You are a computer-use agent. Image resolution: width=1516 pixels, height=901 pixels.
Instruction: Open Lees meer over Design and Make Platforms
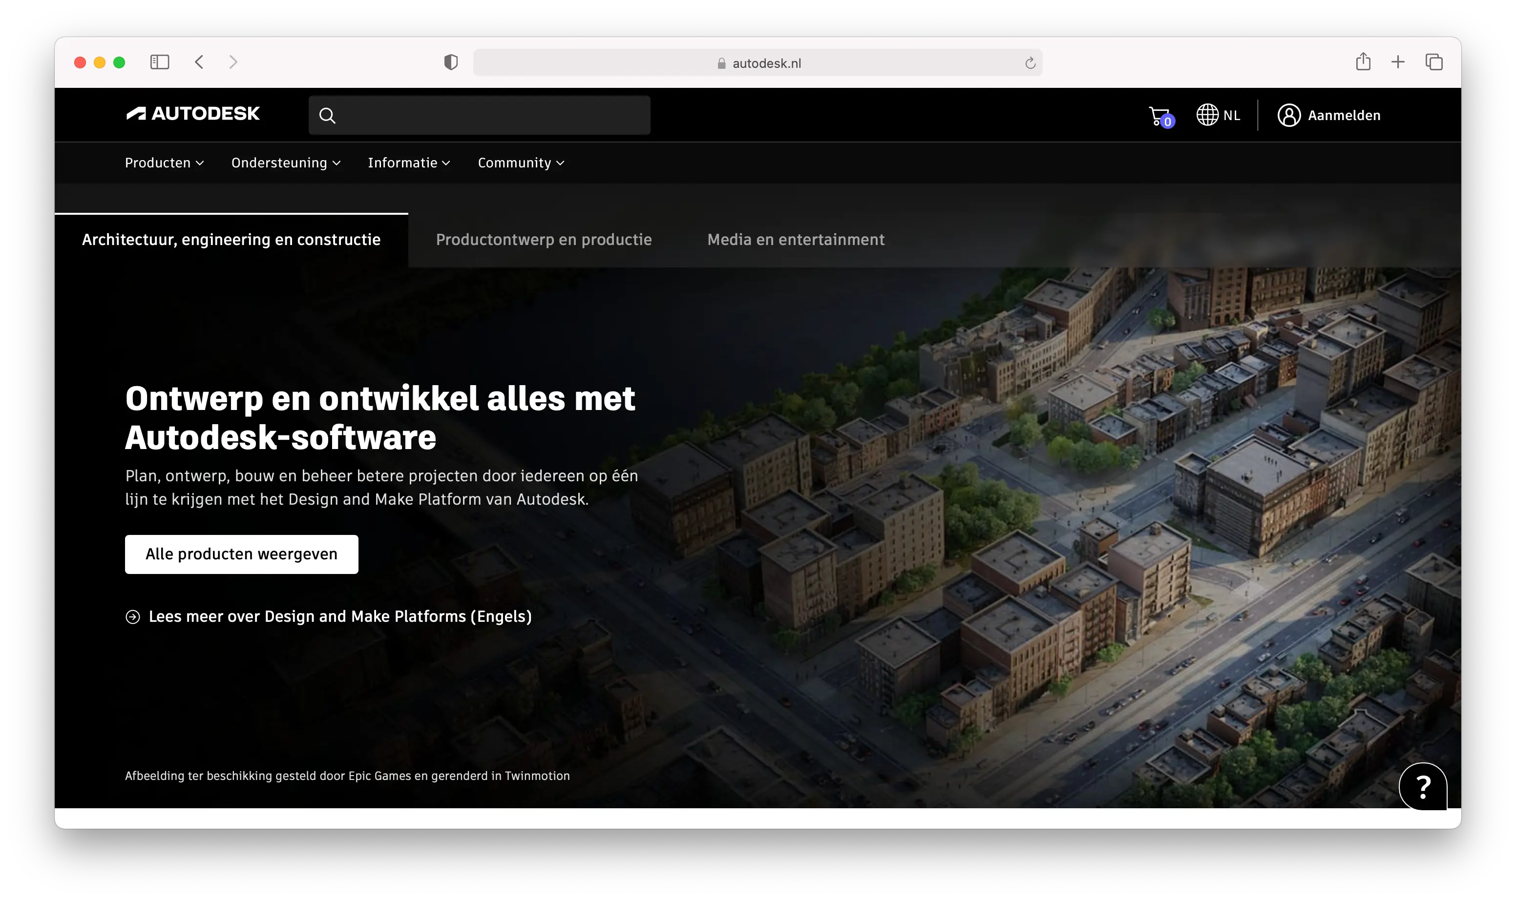click(340, 617)
